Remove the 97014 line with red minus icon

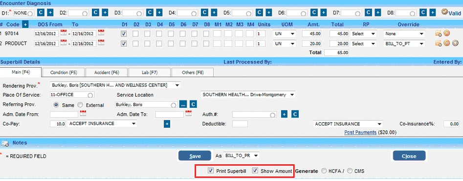(447, 34)
